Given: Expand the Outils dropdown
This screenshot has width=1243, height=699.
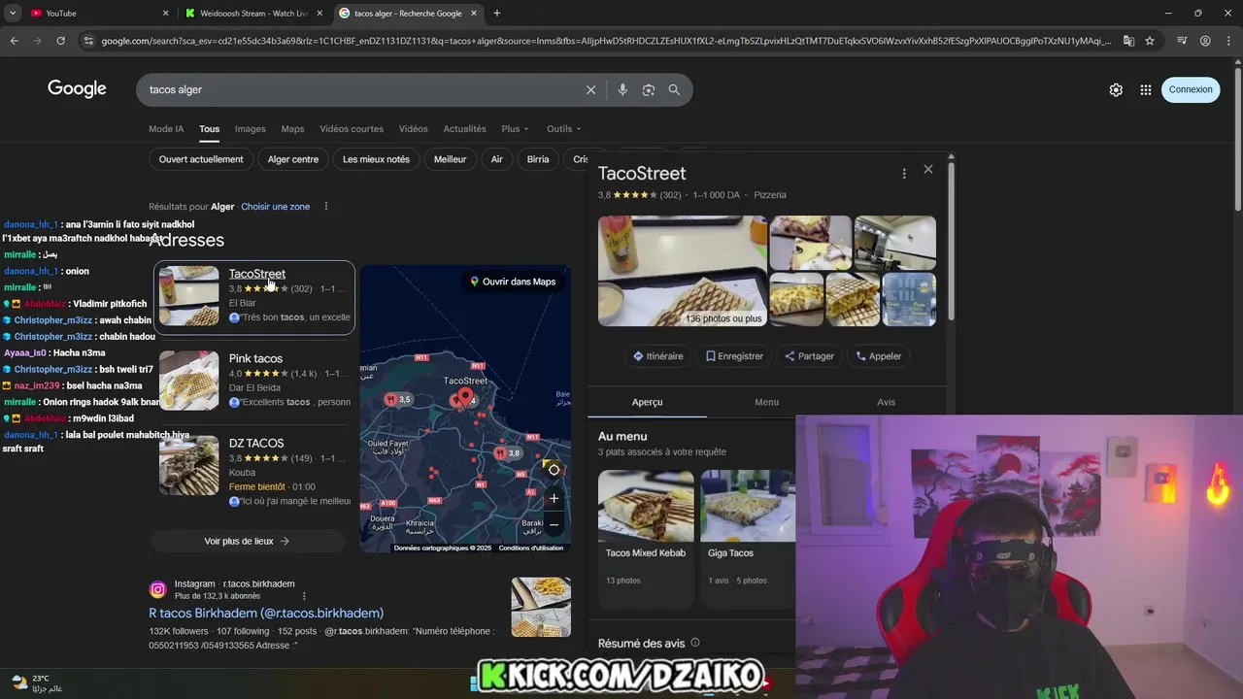Looking at the screenshot, I should 563,128.
